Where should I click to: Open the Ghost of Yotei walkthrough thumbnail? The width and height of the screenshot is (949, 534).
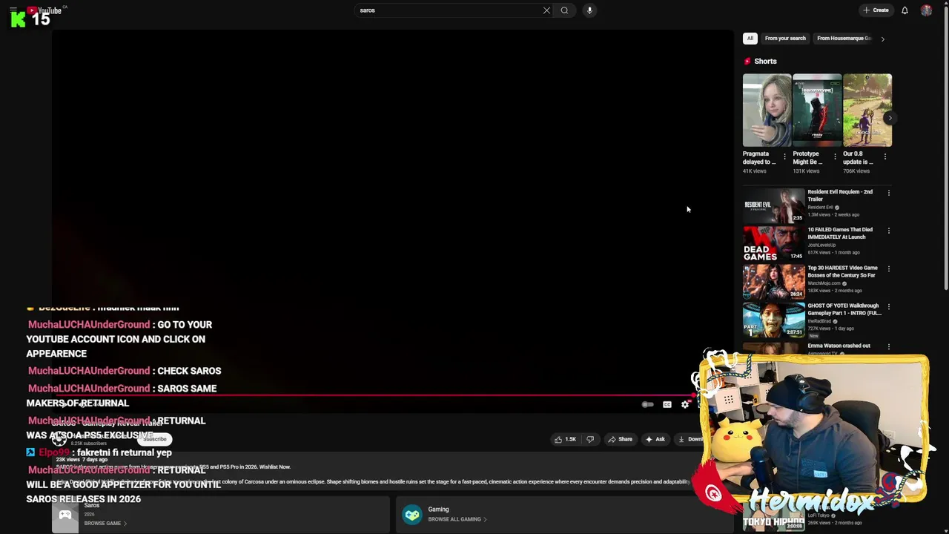773,320
